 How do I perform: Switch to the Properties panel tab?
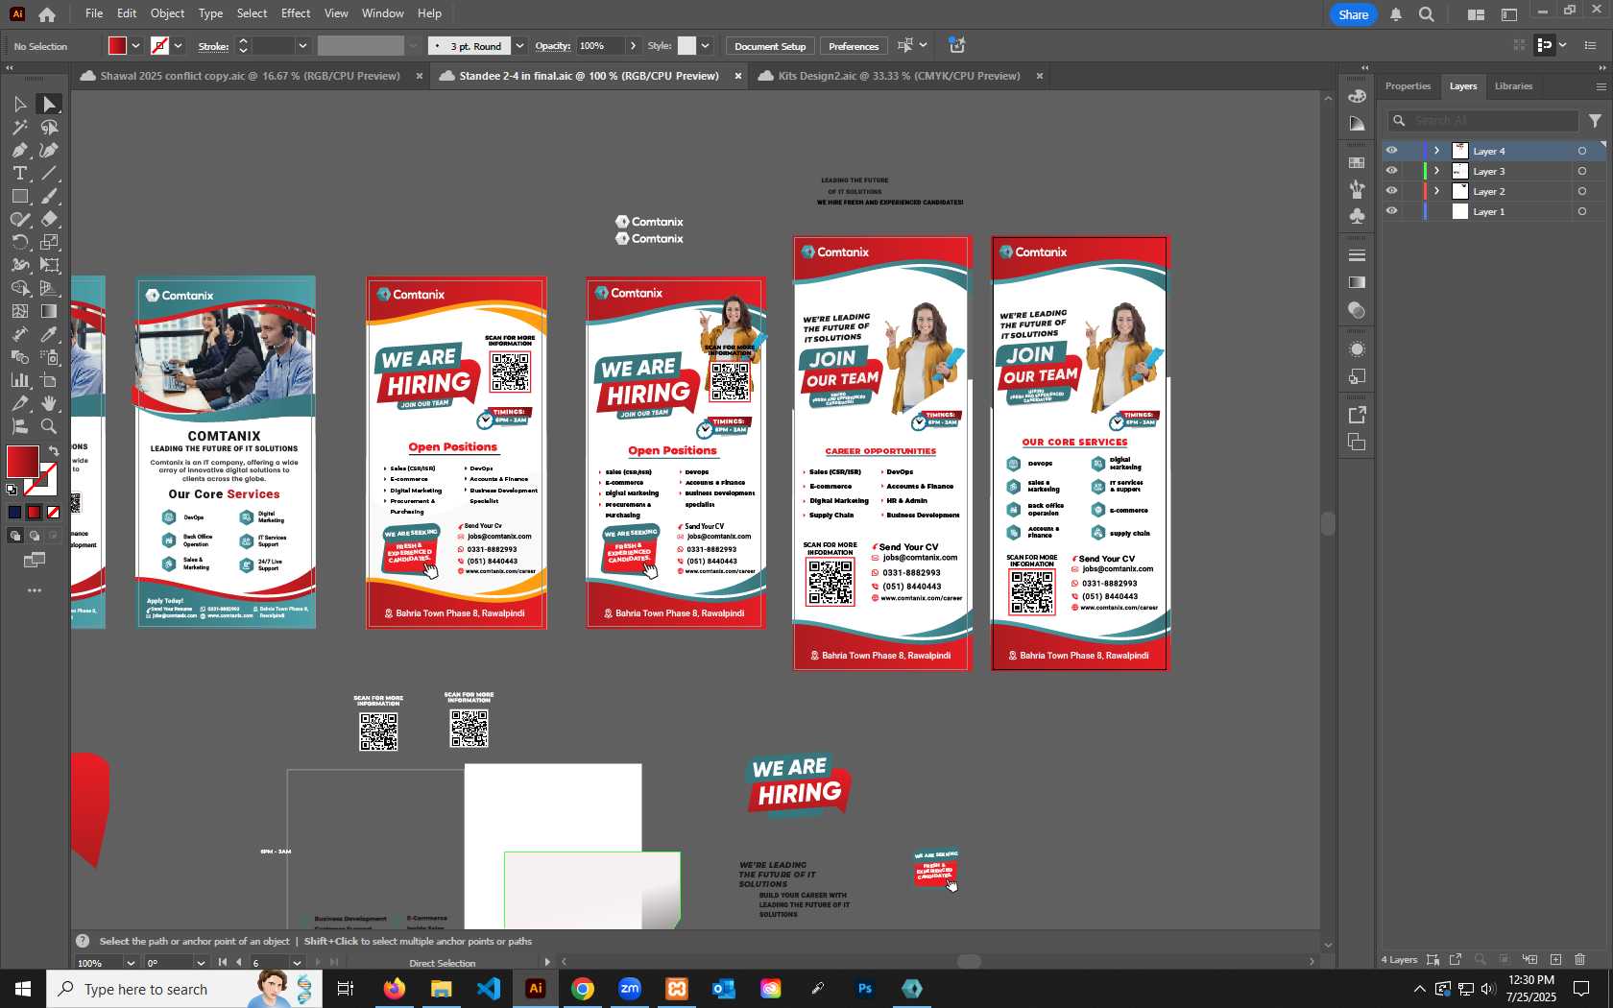[1408, 86]
